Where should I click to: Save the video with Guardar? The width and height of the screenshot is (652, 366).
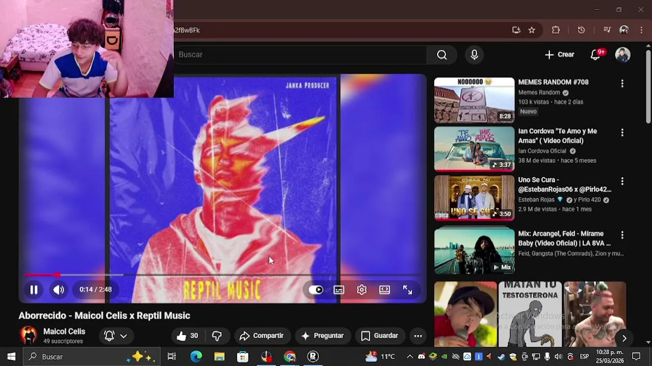coord(379,335)
